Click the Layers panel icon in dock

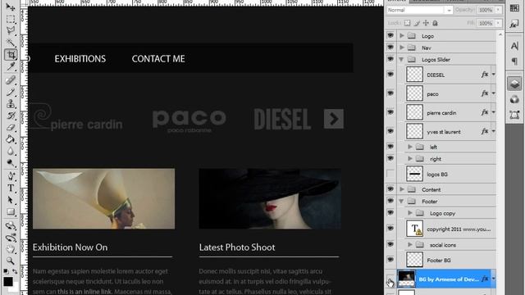pyautogui.click(x=514, y=84)
